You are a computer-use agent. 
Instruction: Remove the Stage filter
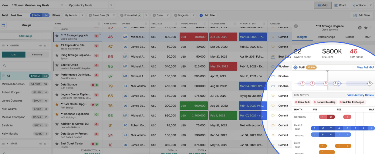tap(175, 15)
